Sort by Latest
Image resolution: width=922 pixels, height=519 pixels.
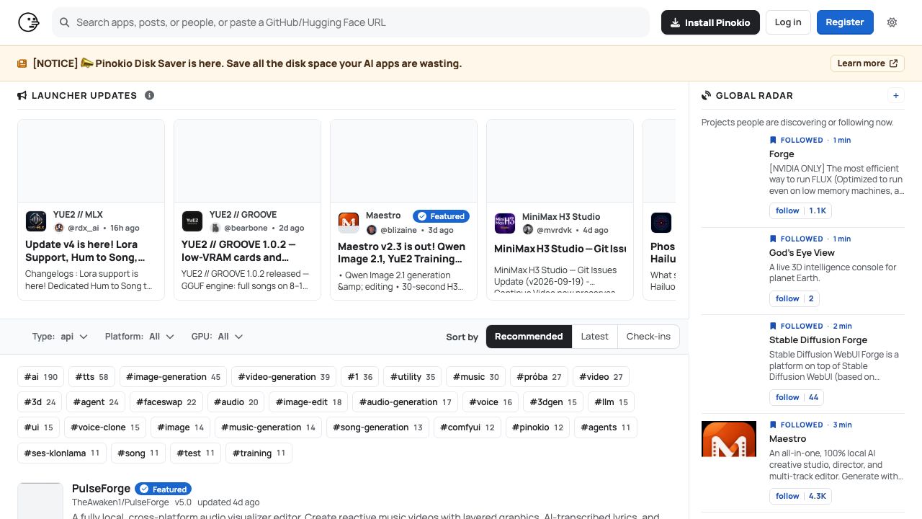[x=594, y=337]
